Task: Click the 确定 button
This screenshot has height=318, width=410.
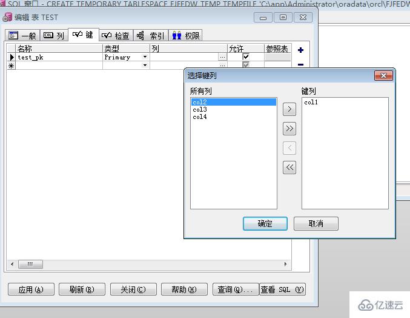Action: (x=265, y=224)
